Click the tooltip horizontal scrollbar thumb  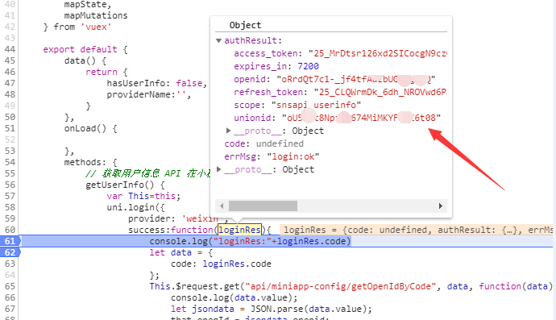point(263,206)
